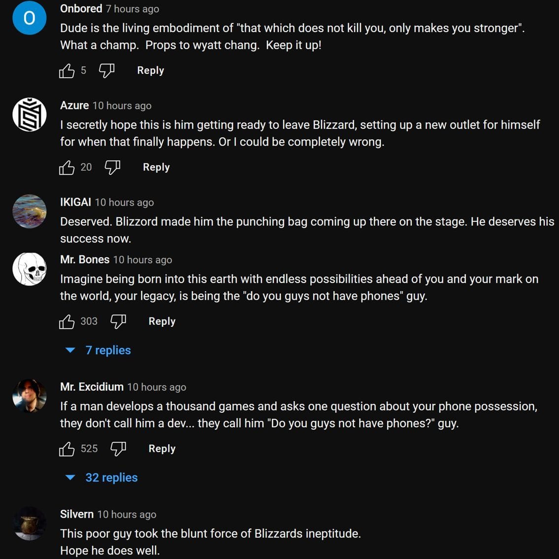Reply to Onbored's comment
559x559 pixels.
(x=150, y=70)
